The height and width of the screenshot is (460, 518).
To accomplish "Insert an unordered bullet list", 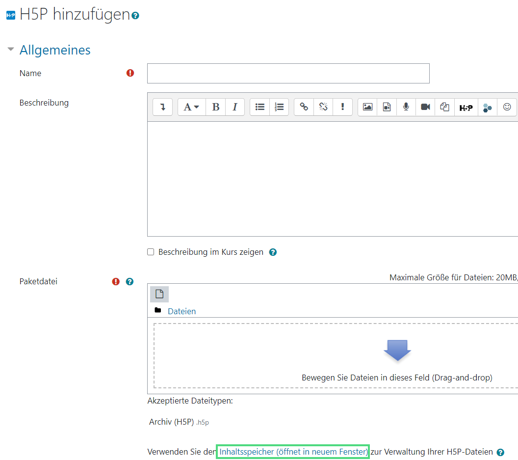I will point(260,107).
